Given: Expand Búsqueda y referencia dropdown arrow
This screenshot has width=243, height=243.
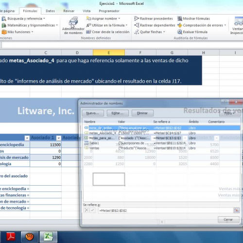Looking at the screenshot, I should 44,18.
